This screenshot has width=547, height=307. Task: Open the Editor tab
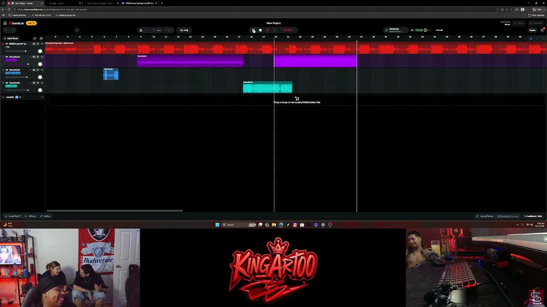pos(46,216)
